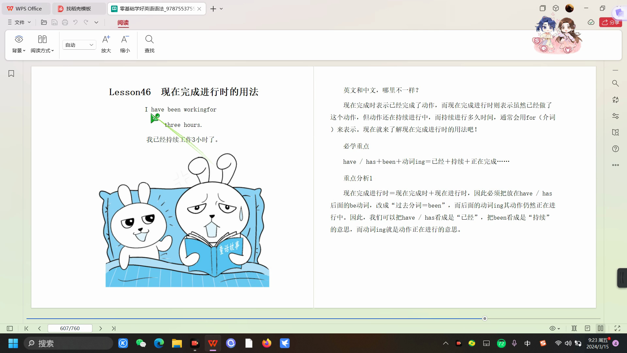Expand the background (背景) dropdown
627x353 pixels.
(19, 50)
